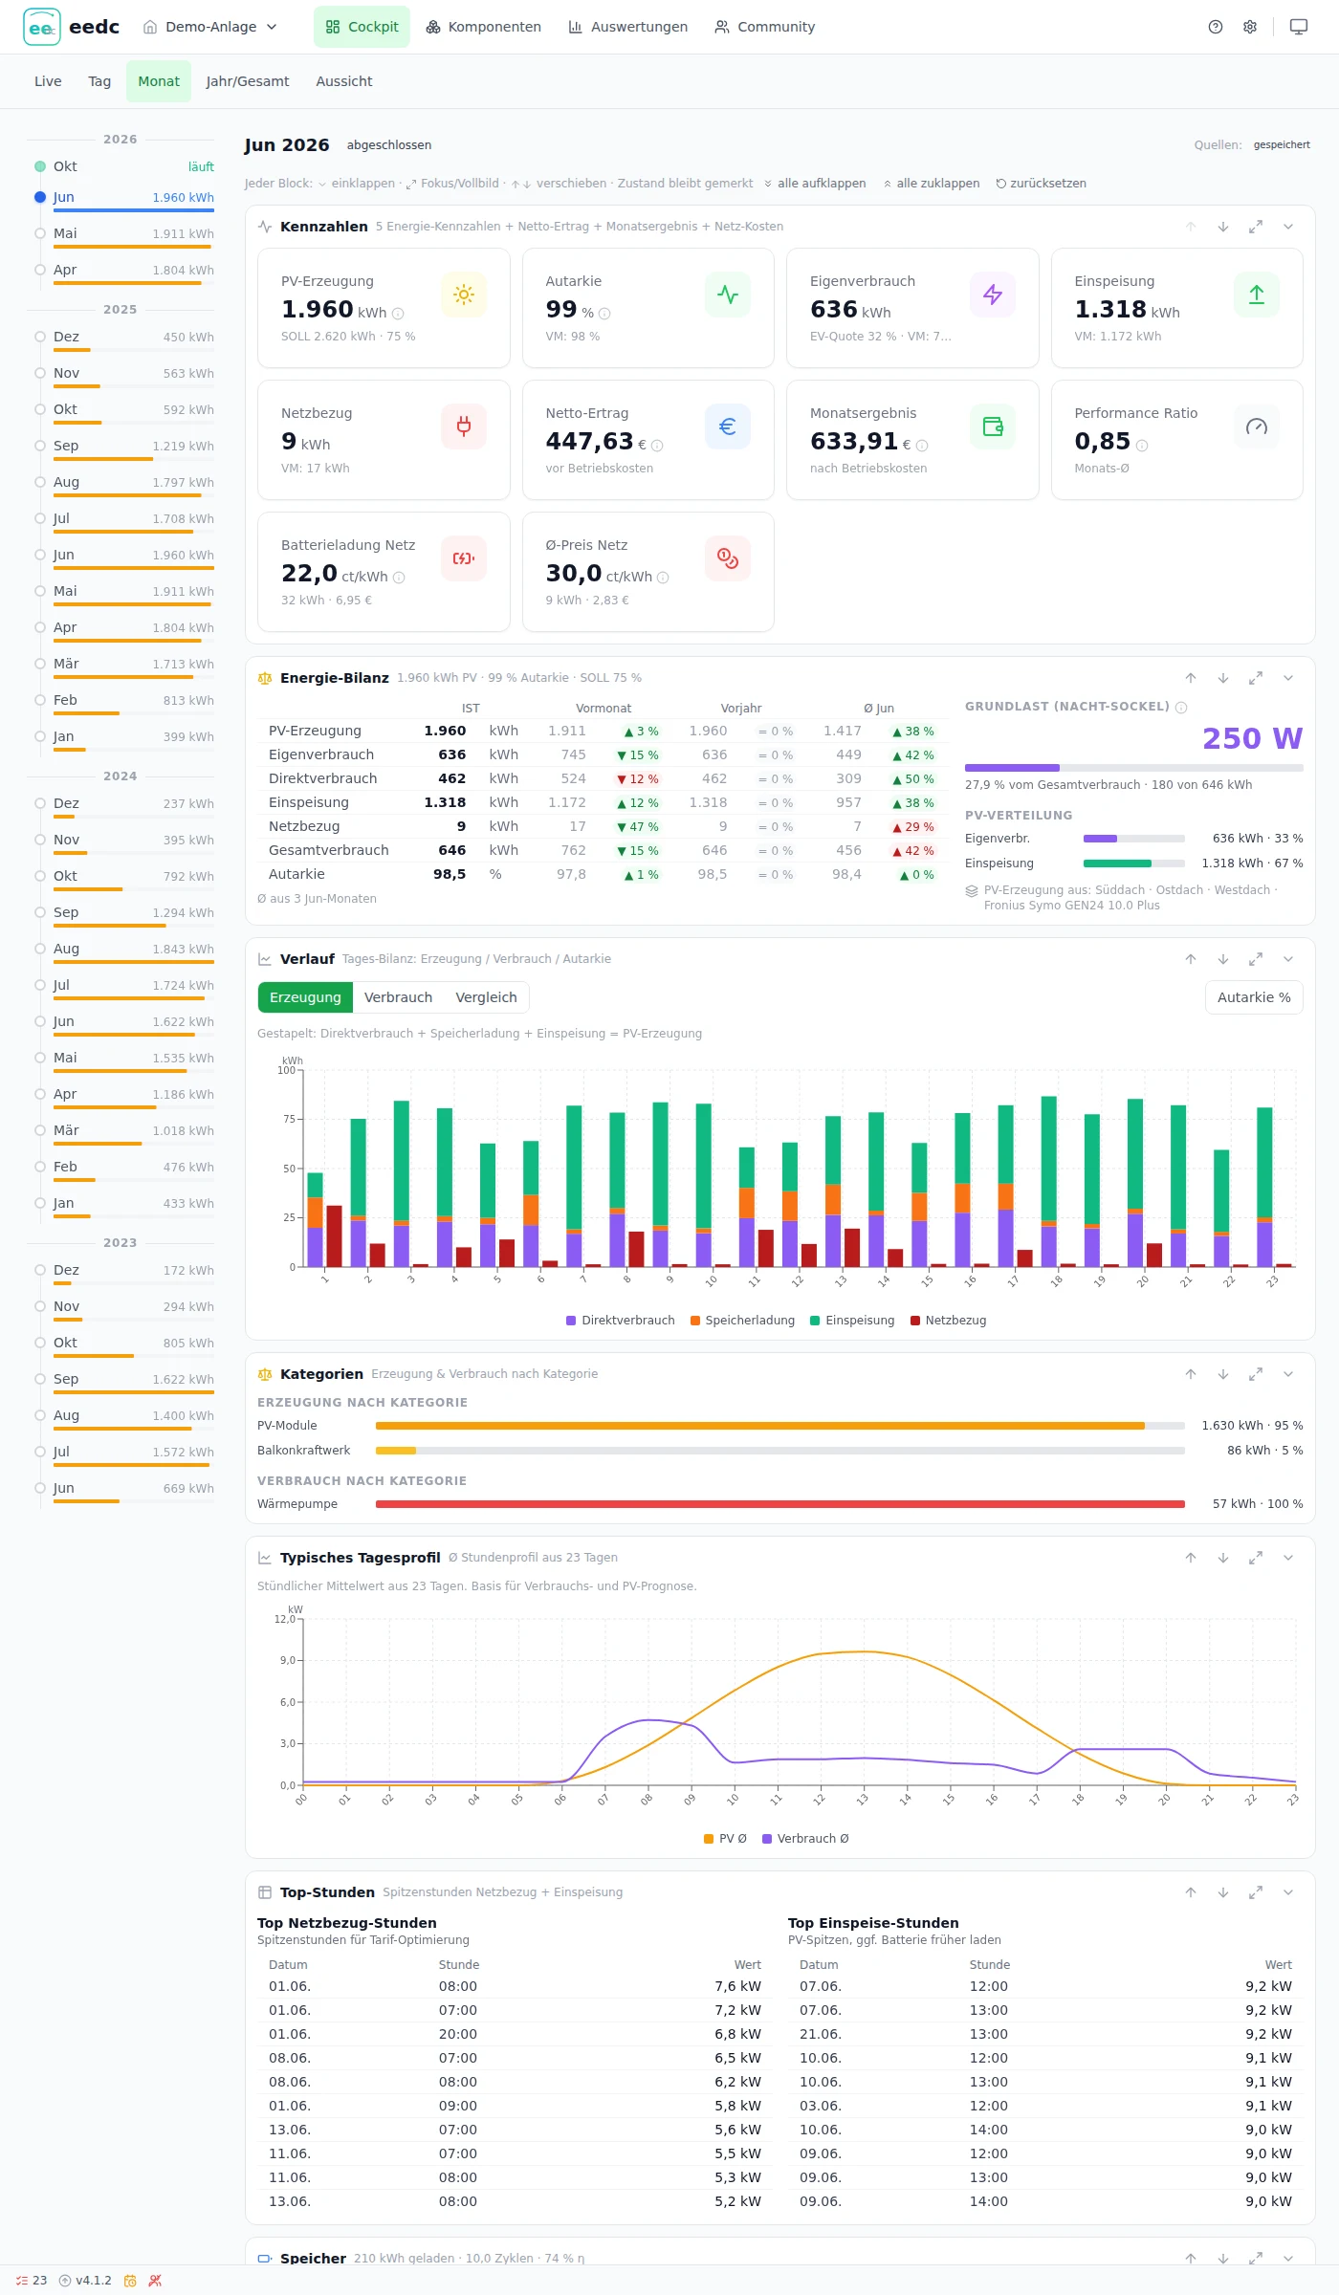Move Kategorien block down
The width and height of the screenshot is (1339, 2295).
tap(1223, 1374)
